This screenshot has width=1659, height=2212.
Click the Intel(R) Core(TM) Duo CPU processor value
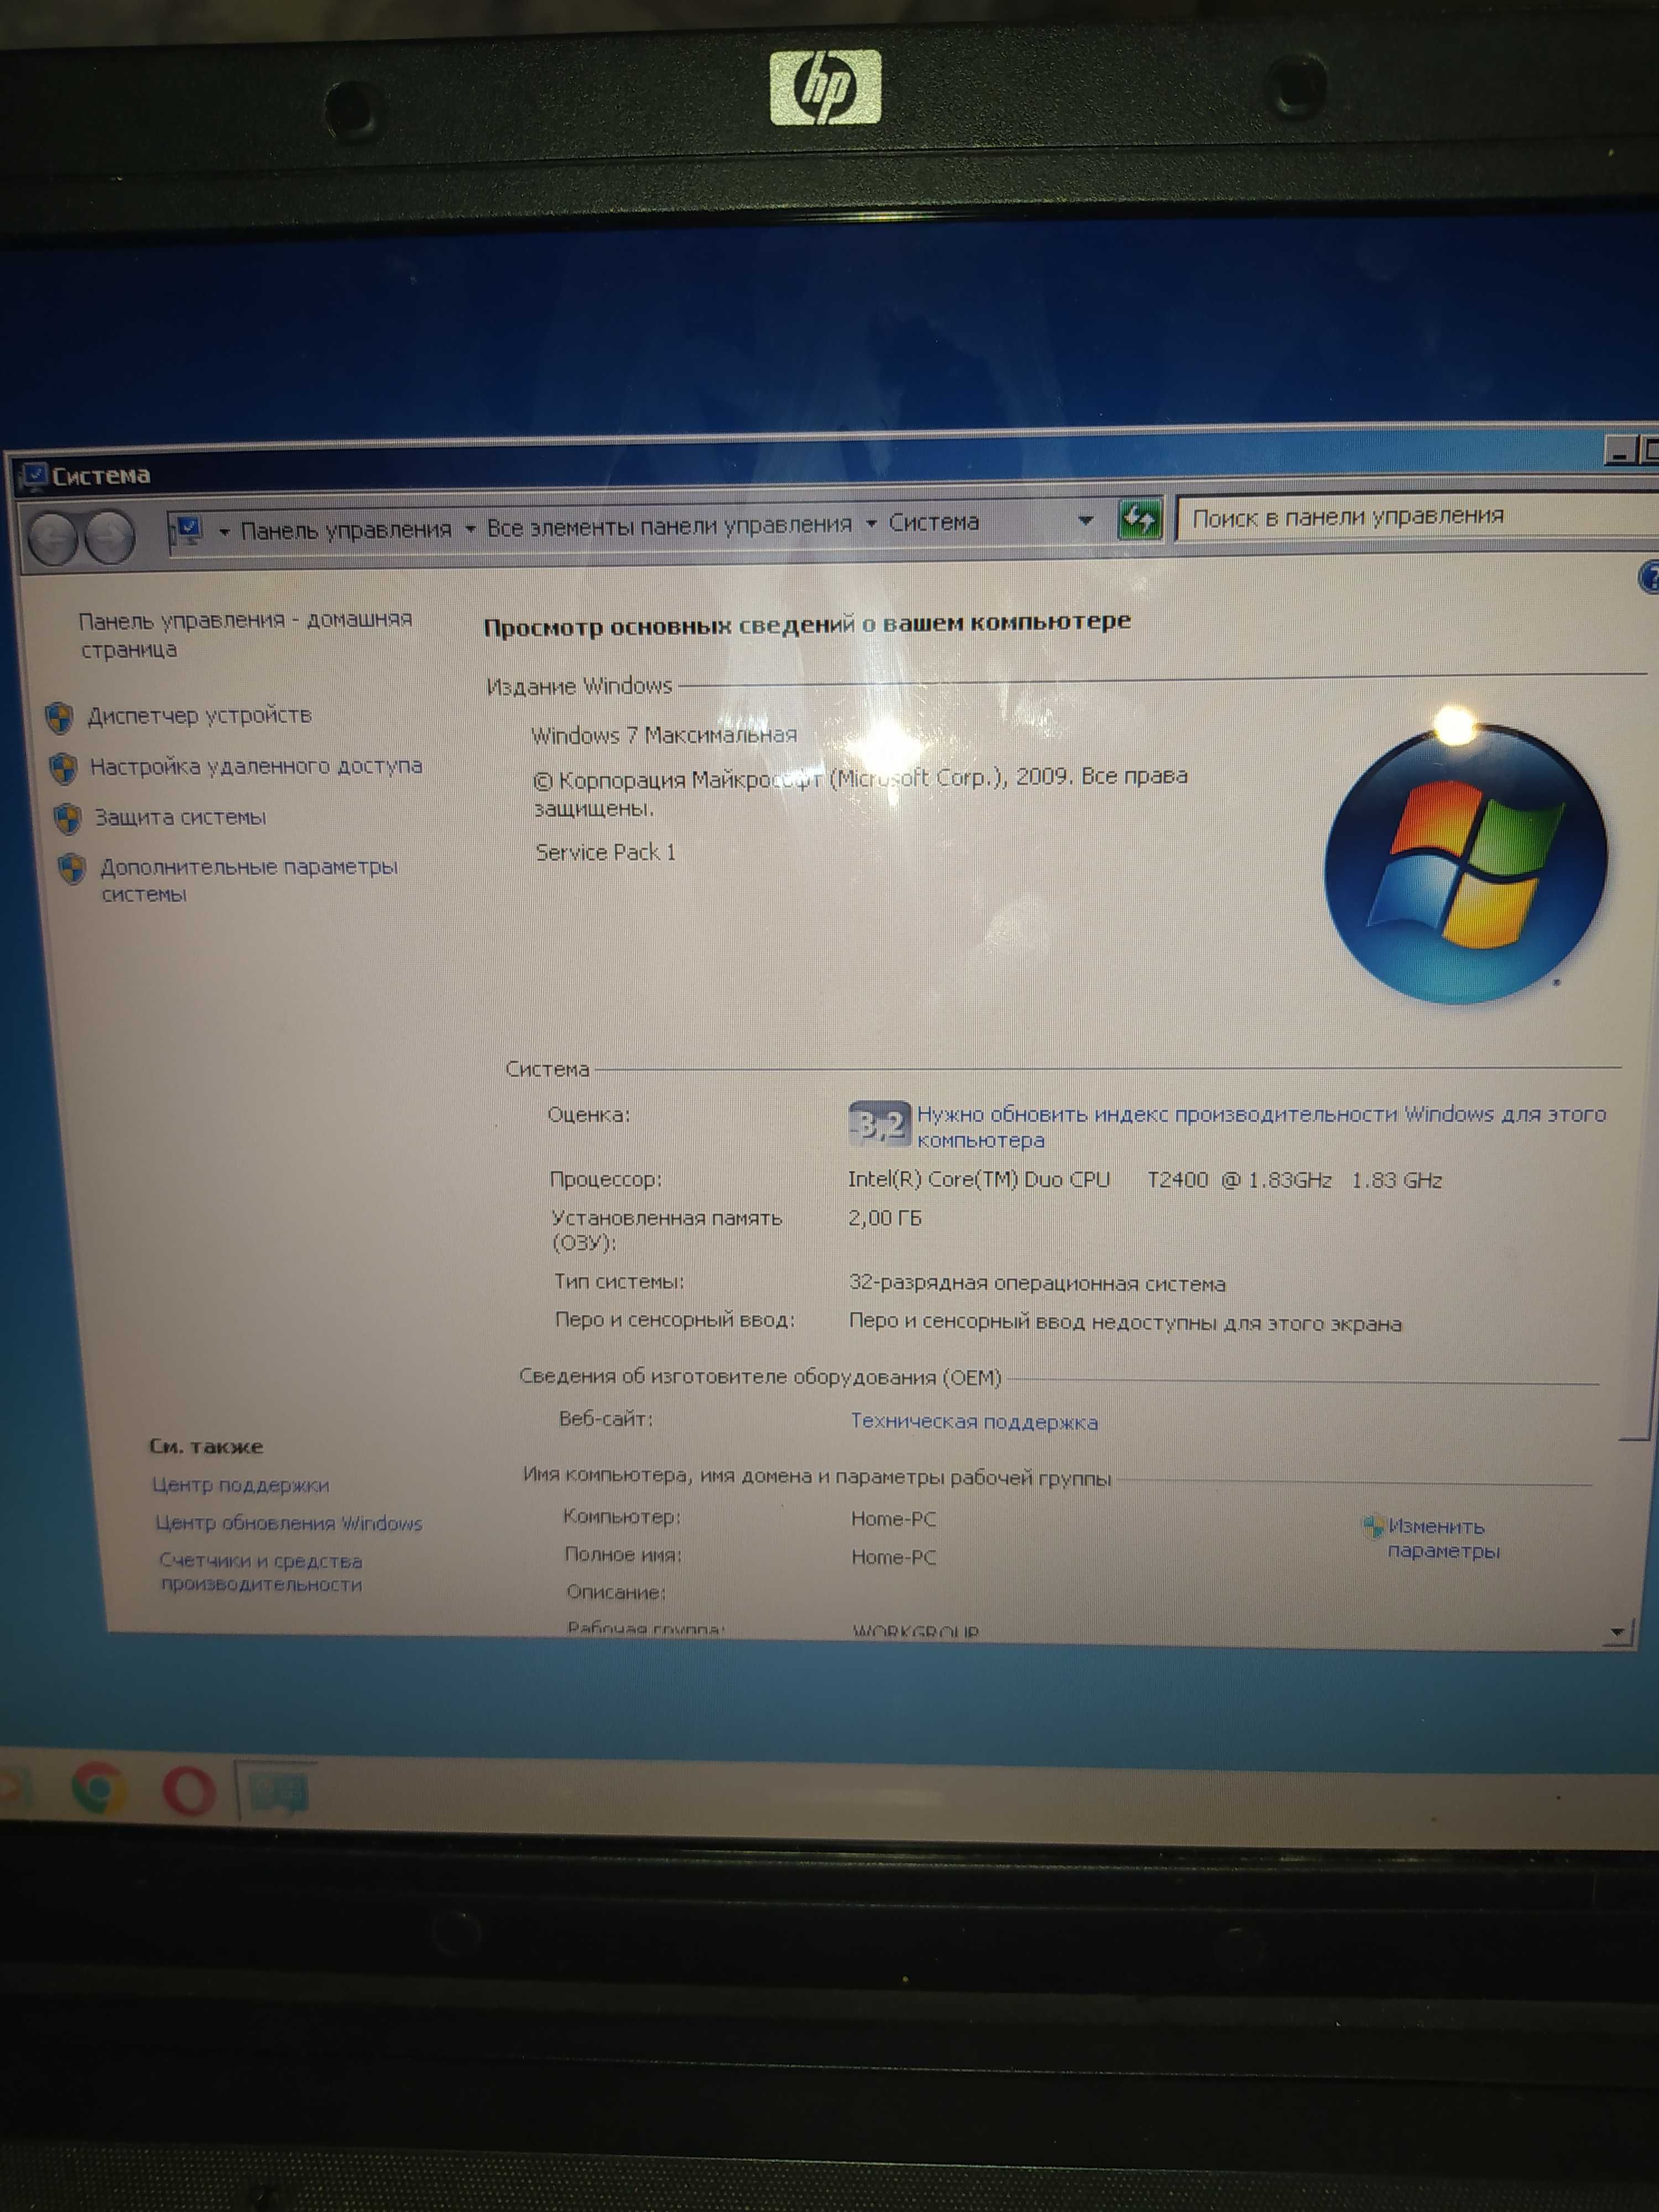[x=1145, y=1180]
